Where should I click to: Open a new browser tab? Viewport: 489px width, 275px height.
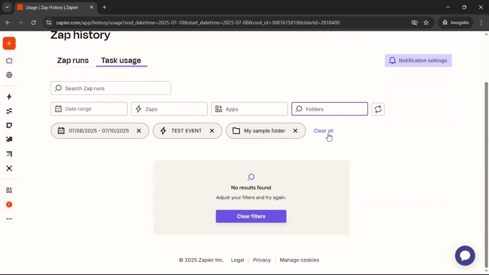(104, 7)
